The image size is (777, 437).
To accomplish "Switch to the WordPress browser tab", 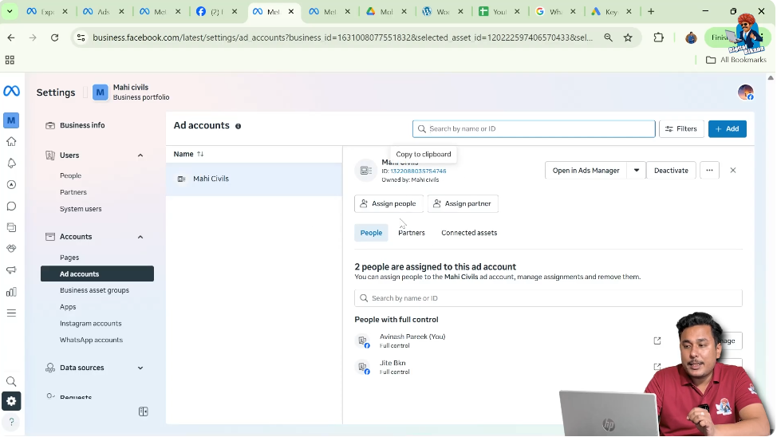I will (x=444, y=11).
